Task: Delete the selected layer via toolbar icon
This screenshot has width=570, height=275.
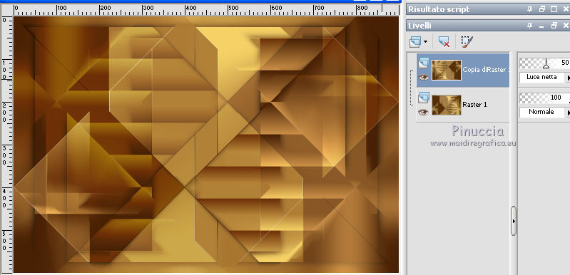Action: [444, 42]
